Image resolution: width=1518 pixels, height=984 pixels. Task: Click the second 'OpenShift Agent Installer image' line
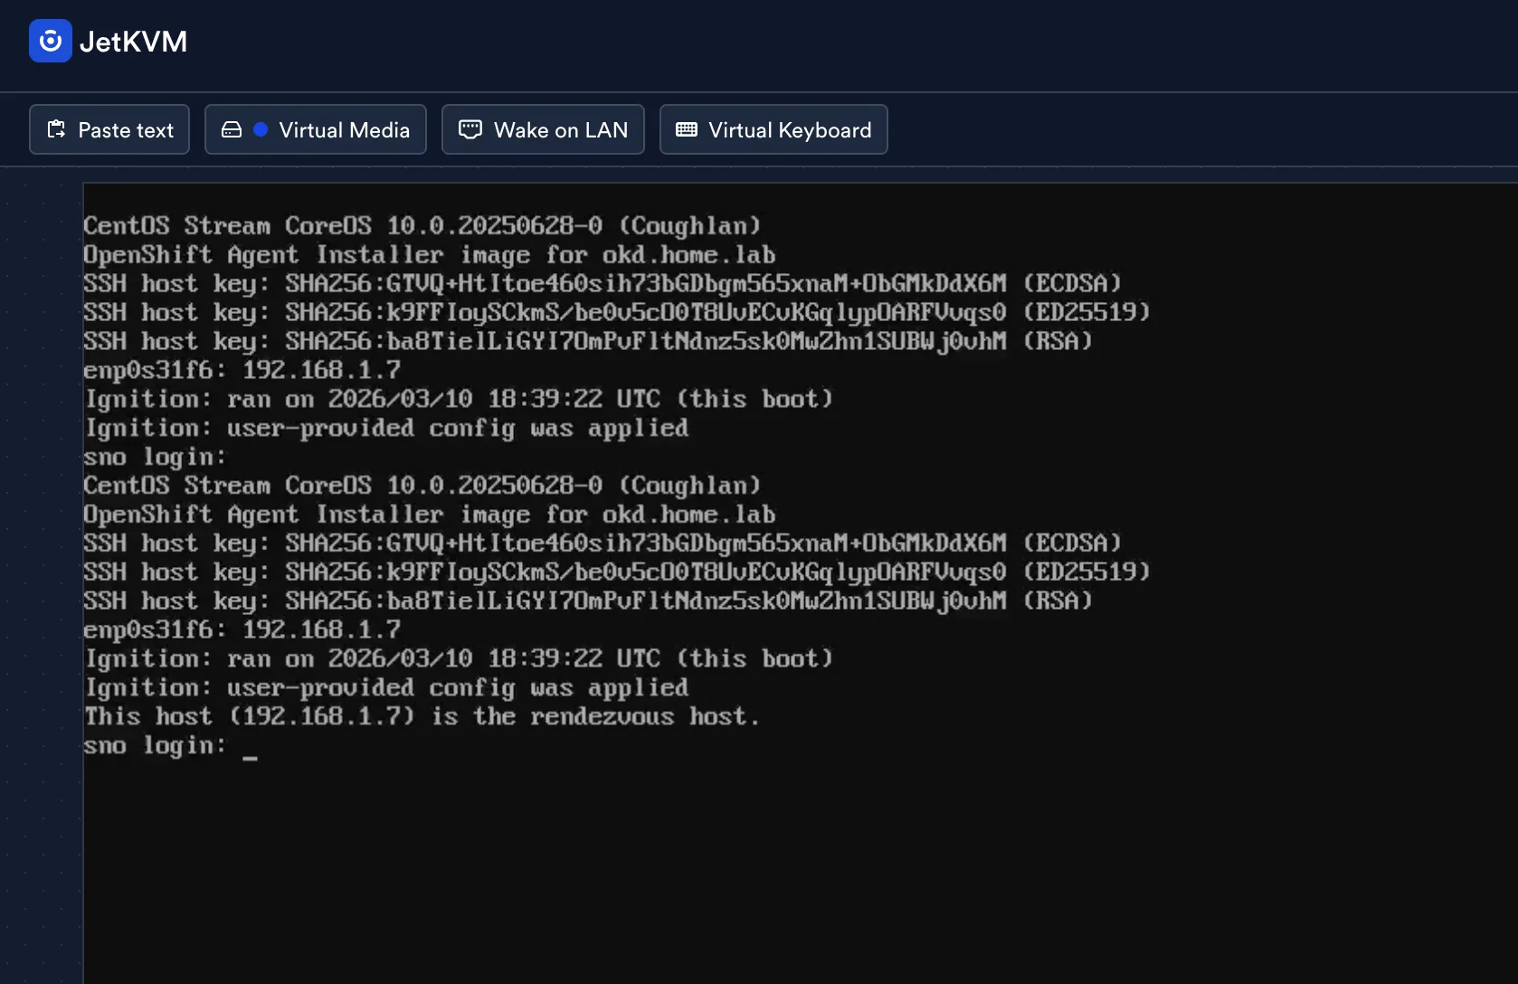(430, 515)
